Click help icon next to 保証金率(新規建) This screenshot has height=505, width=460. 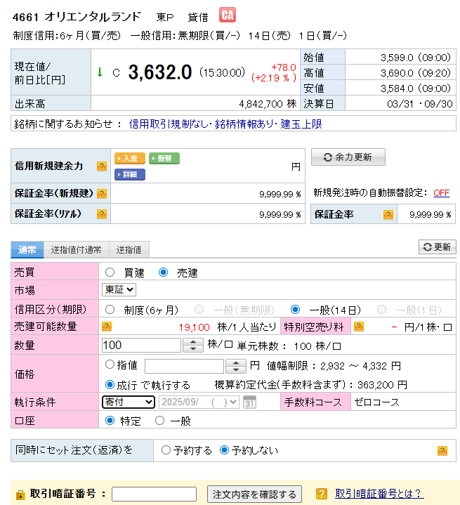(102, 194)
